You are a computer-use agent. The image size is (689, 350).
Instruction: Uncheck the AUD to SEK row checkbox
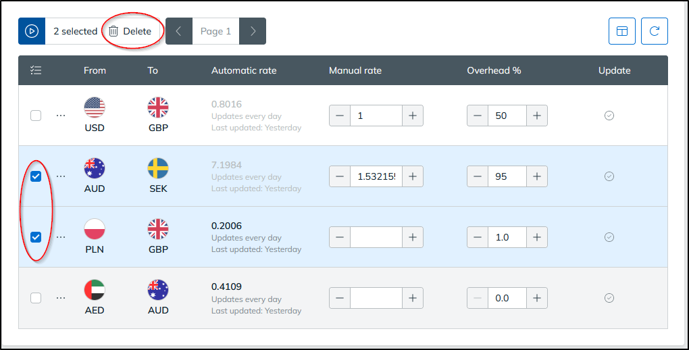point(36,176)
